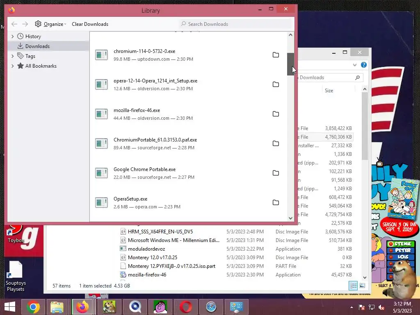Select Monterey 12.0 v17.0.25 disc image
This screenshot has width=420, height=315.
point(153,258)
